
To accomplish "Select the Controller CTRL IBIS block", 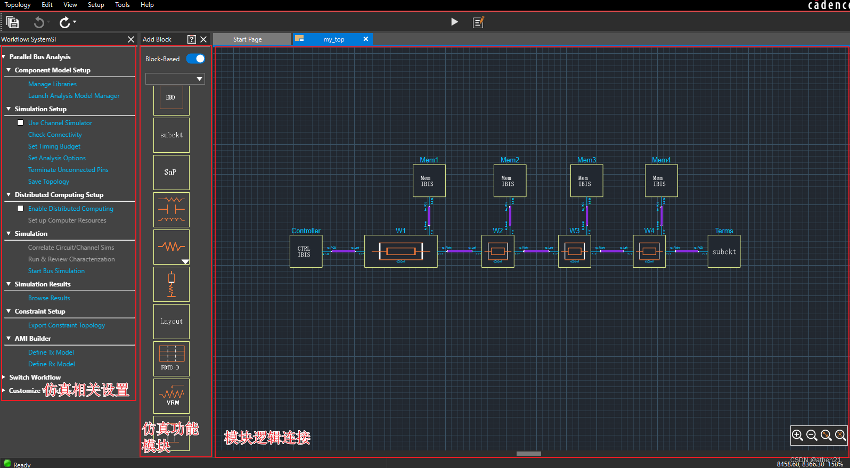I will click(x=306, y=251).
